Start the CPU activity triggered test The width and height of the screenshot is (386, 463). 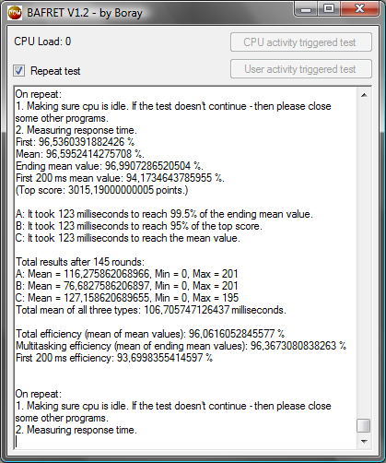point(301,42)
